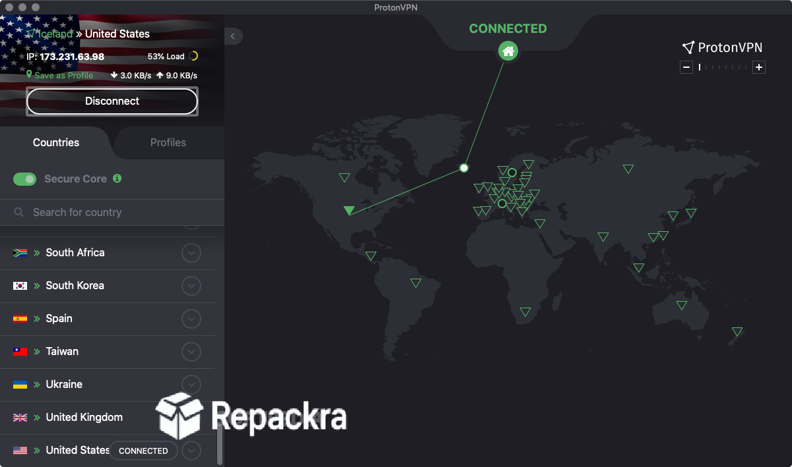Expand Spain server list
The image size is (792, 467).
[191, 318]
